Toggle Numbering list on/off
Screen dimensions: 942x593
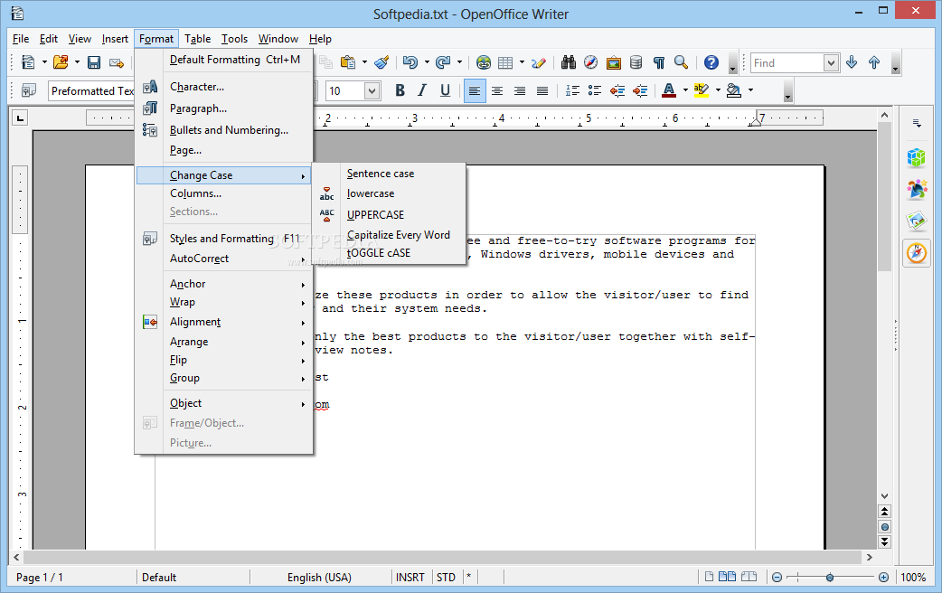[572, 90]
